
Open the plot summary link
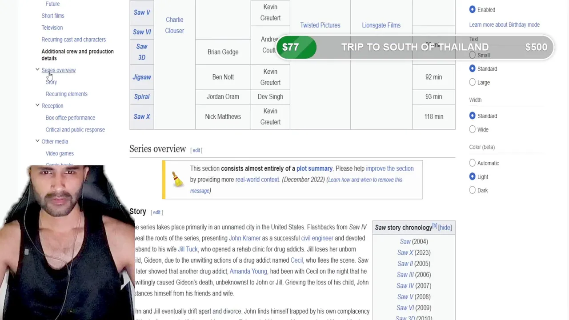click(314, 168)
